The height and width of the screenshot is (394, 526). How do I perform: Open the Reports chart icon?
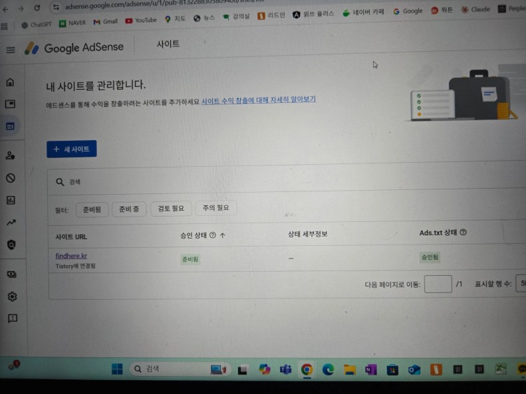click(x=11, y=201)
